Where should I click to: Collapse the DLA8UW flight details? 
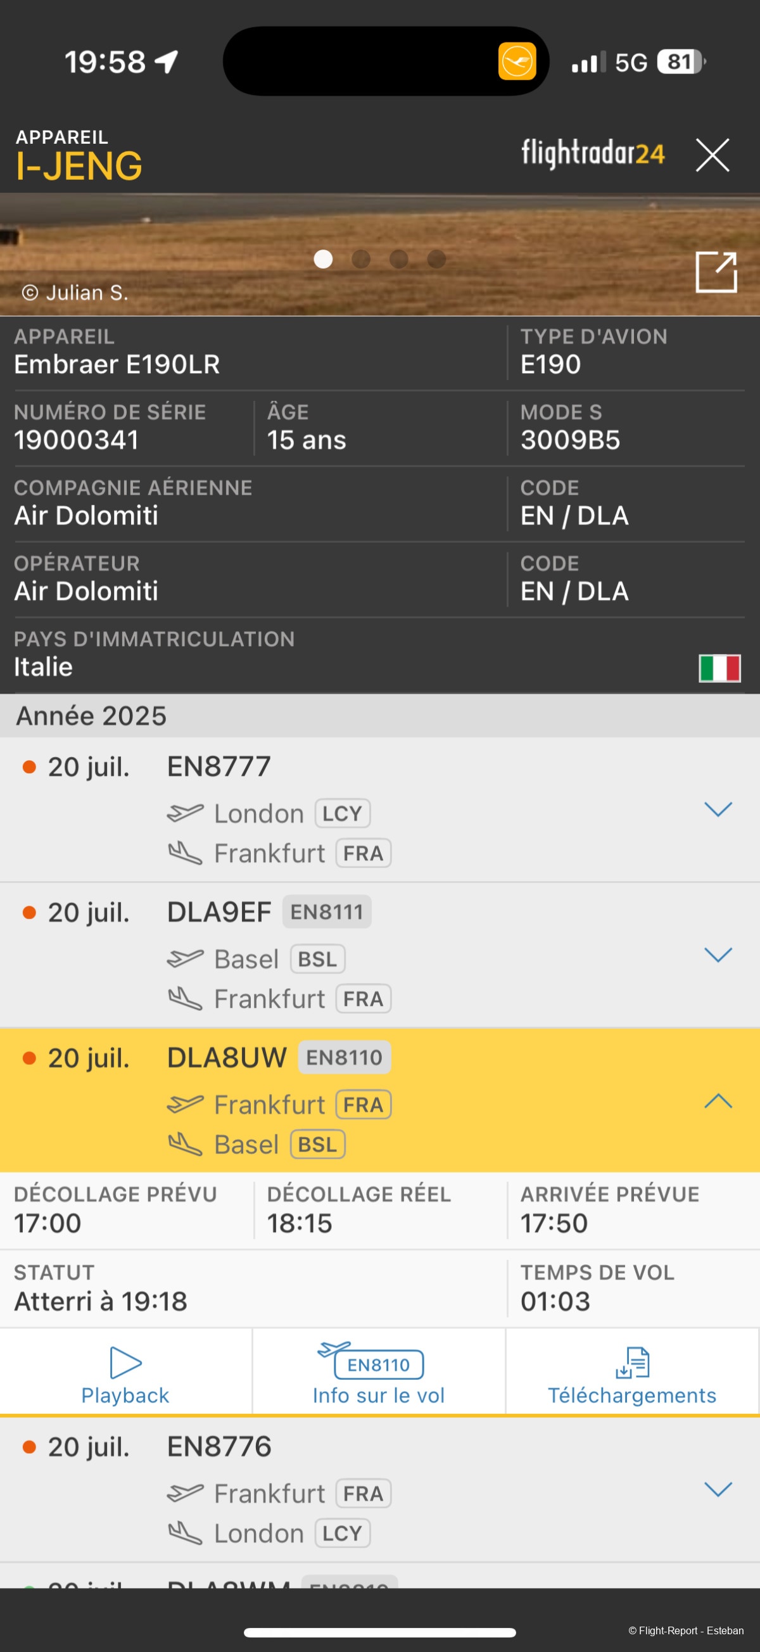click(x=718, y=1100)
